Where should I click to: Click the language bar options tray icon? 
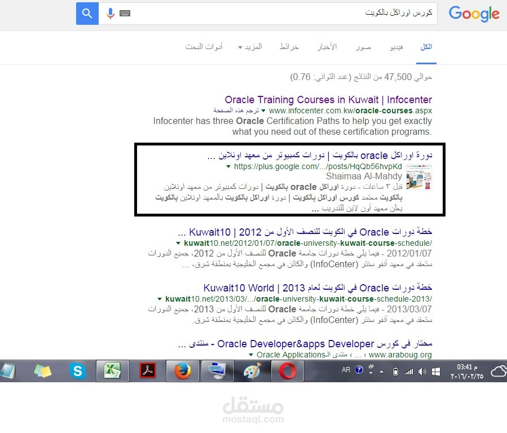coord(371,370)
